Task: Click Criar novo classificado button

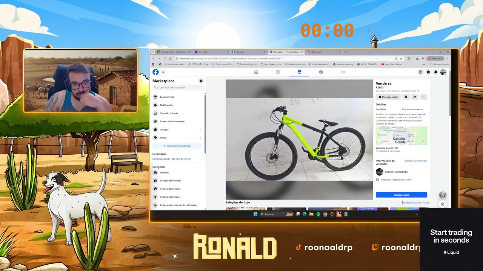Action: pos(177,146)
